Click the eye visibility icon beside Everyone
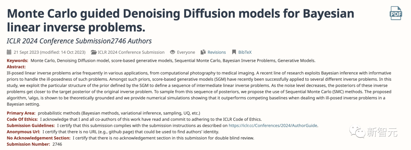The width and height of the screenshot is (411, 150). click(172, 52)
